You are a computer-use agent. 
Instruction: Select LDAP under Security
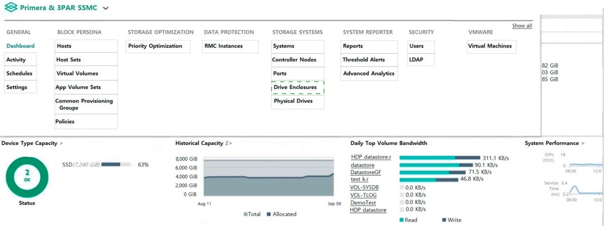click(x=421, y=60)
